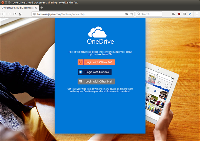The width and height of the screenshot is (200, 141).
Task: Click Login with Other Mail button
Action: point(96,81)
